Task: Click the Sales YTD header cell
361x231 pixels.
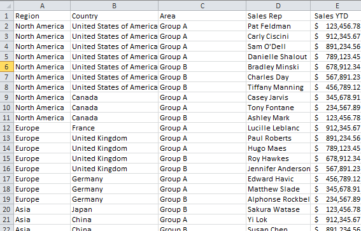Action: point(336,16)
